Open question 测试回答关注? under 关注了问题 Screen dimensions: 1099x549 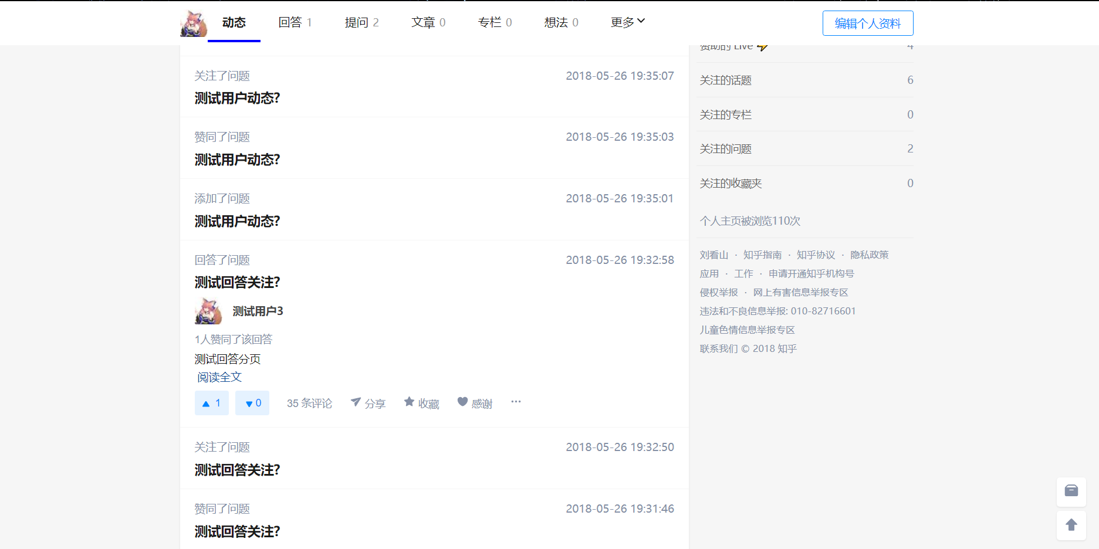238,470
